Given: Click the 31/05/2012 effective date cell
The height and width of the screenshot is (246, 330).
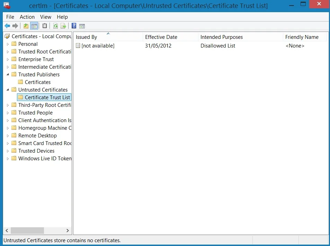Looking at the screenshot, I should [x=158, y=46].
